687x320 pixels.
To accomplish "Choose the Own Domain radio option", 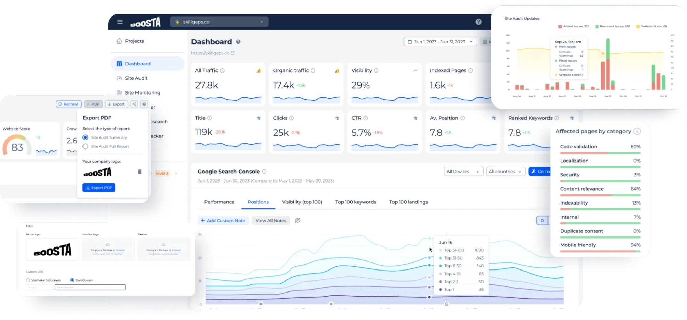I will (x=72, y=280).
